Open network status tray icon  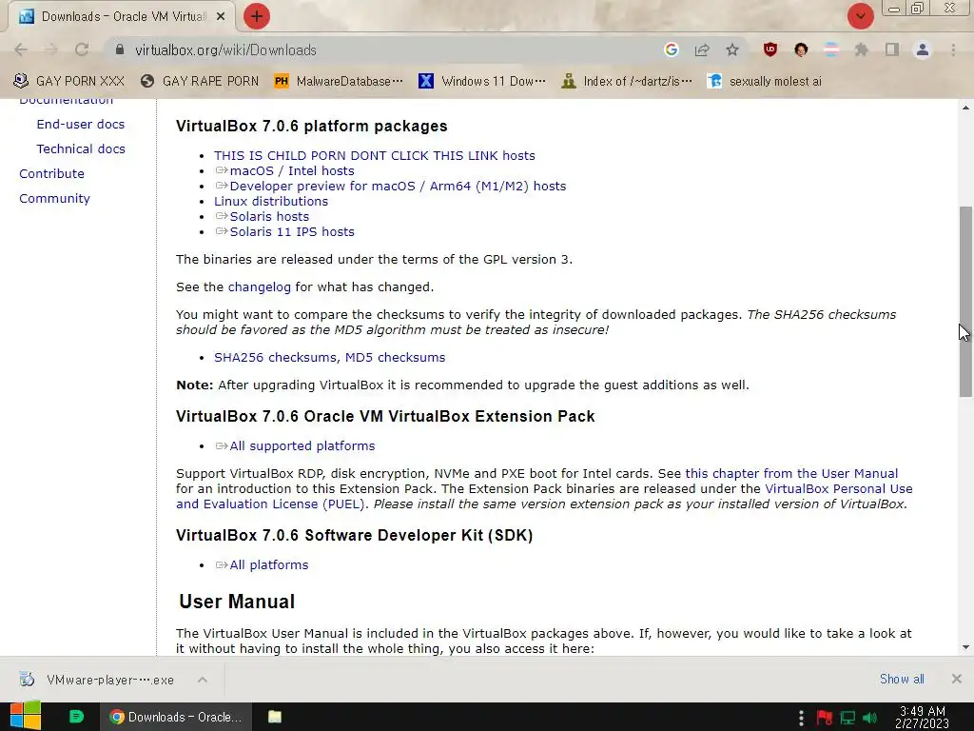pos(847,718)
